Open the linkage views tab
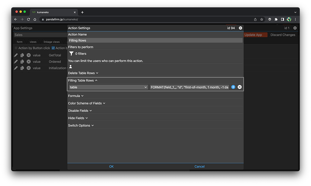This screenshot has width=311, height=186. pyautogui.click(x=52, y=42)
